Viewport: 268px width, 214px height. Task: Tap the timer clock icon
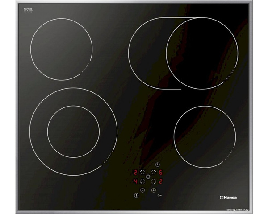click(x=158, y=165)
